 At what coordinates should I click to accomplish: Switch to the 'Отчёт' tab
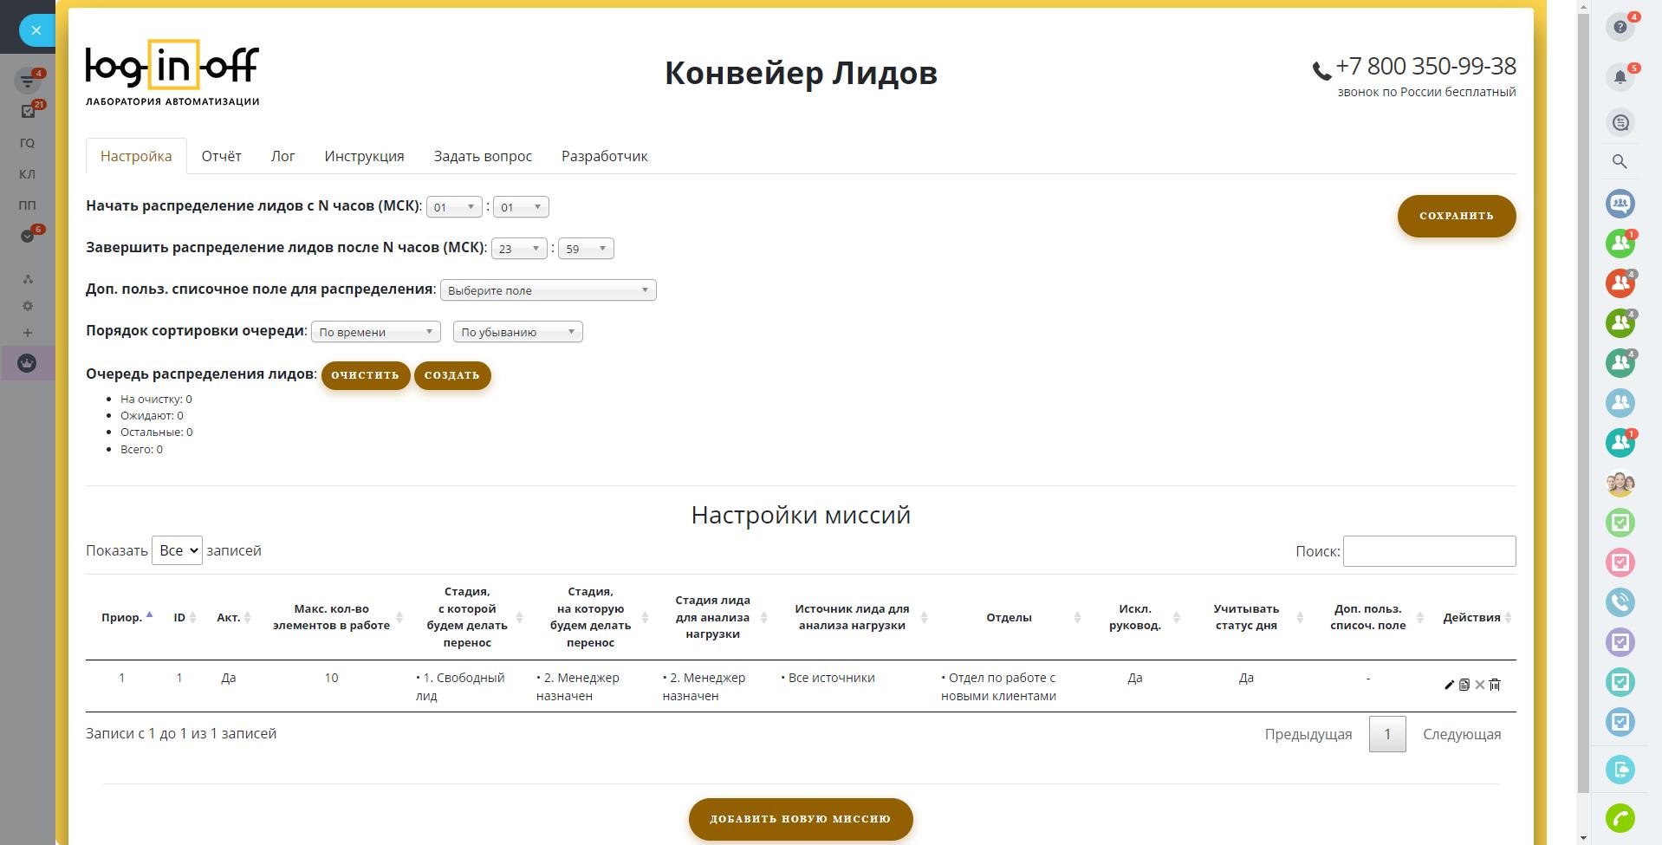221,156
